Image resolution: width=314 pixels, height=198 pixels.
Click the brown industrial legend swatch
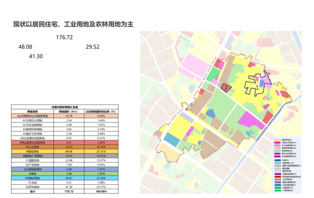pyautogui.click(x=278, y=179)
